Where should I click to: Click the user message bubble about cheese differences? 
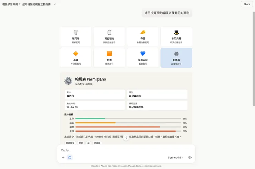(x=167, y=13)
